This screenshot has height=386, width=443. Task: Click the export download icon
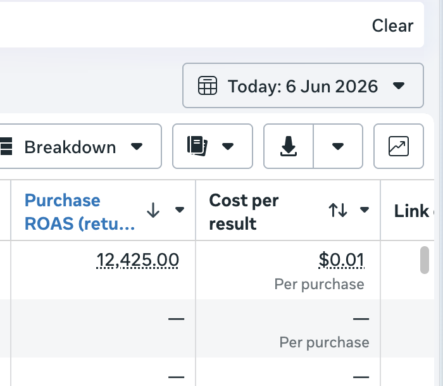288,146
